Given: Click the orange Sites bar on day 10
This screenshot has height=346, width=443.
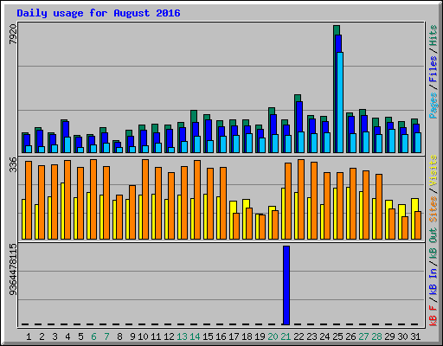Looking at the screenshot, I should tap(145, 200).
